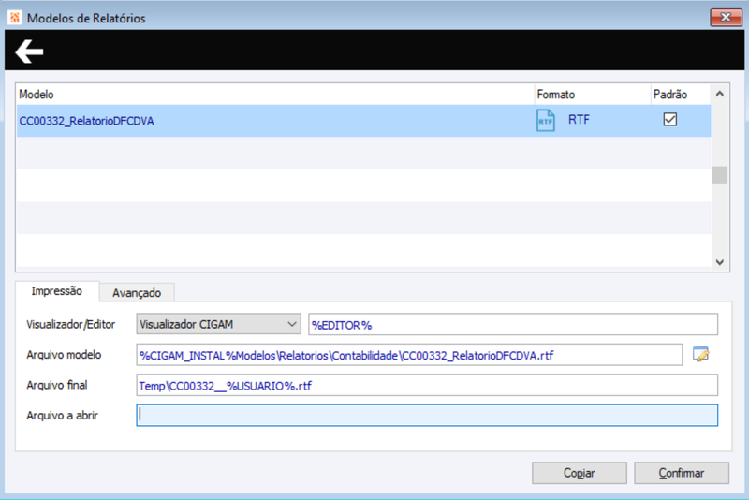Open the Visualizador CIGAM dropdown

coord(218,324)
